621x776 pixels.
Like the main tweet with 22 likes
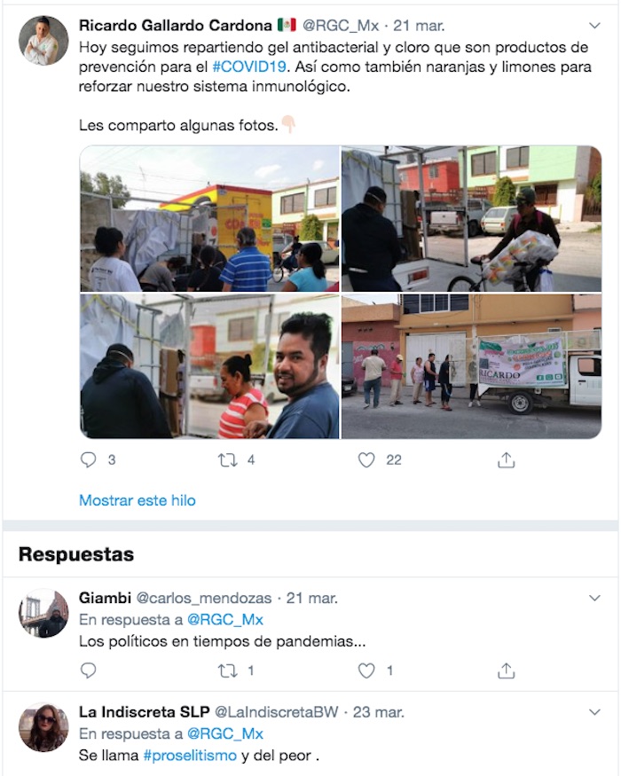(x=366, y=460)
